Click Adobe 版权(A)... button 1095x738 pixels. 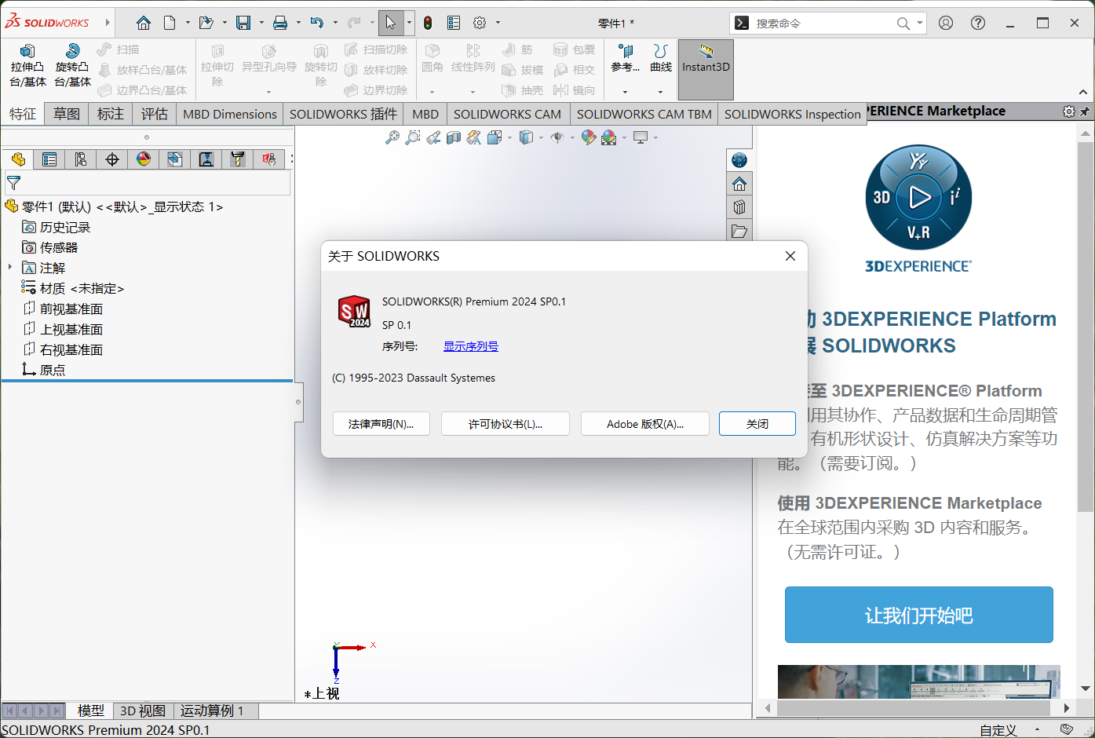tap(645, 424)
